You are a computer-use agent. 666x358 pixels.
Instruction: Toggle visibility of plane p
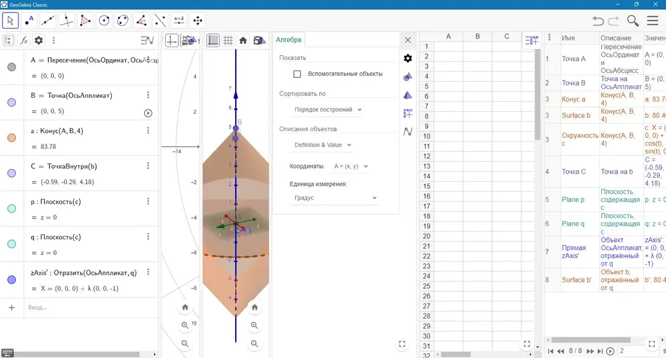click(x=11, y=208)
